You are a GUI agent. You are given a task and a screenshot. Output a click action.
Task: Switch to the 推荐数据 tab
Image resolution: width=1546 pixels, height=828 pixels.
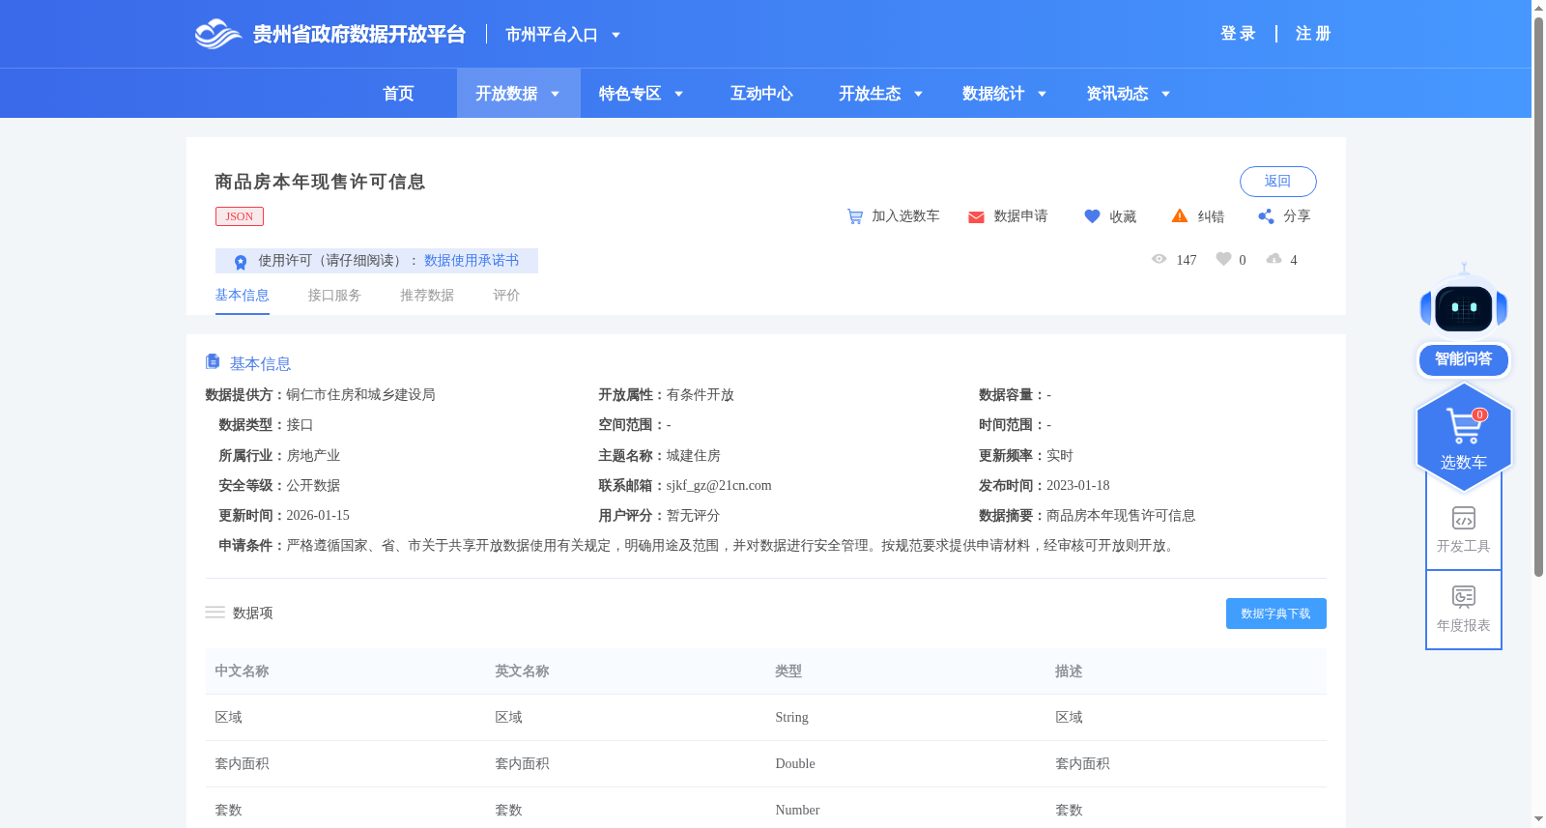click(427, 296)
